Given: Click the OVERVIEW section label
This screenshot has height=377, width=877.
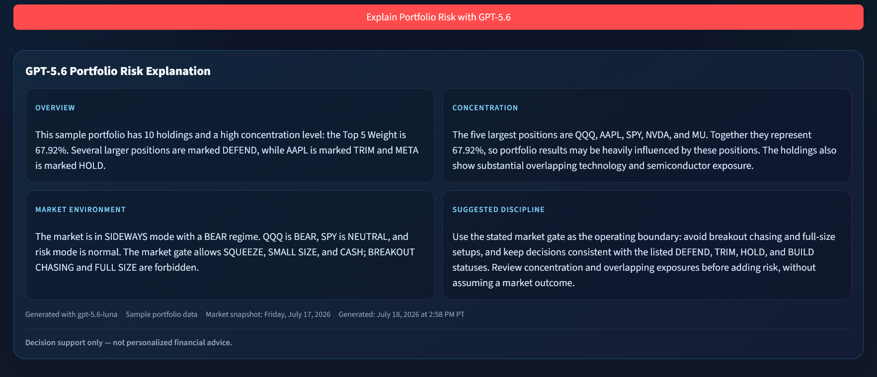Looking at the screenshot, I should (x=55, y=108).
